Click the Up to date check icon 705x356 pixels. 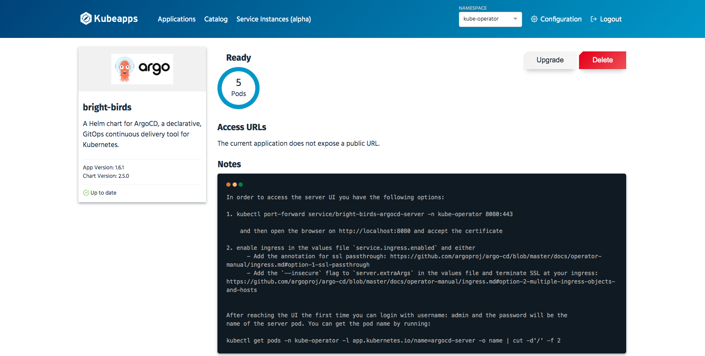click(x=86, y=193)
